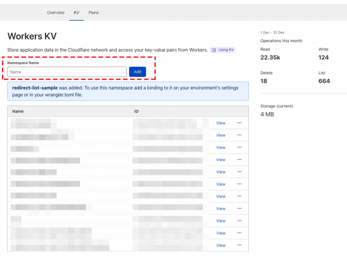Open View link in sixth namespace row
347x257 pixels.
coord(221,184)
